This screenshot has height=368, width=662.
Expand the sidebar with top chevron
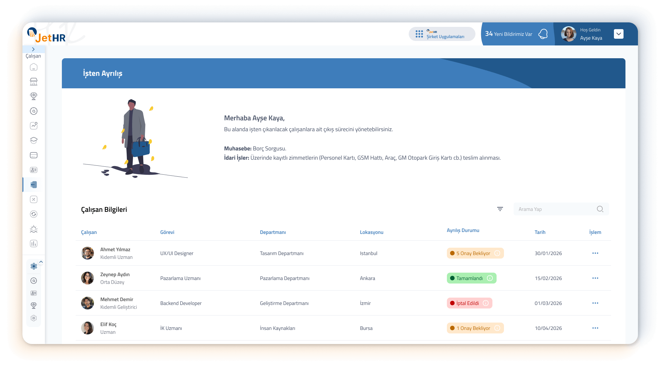[33, 49]
